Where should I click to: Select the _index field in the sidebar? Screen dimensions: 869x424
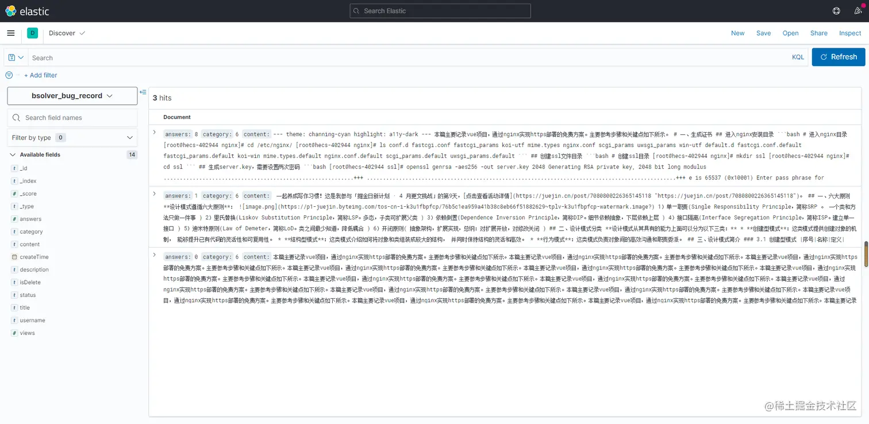(x=28, y=181)
